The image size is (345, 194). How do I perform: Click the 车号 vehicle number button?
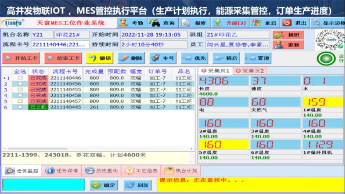pyautogui.click(x=162, y=58)
